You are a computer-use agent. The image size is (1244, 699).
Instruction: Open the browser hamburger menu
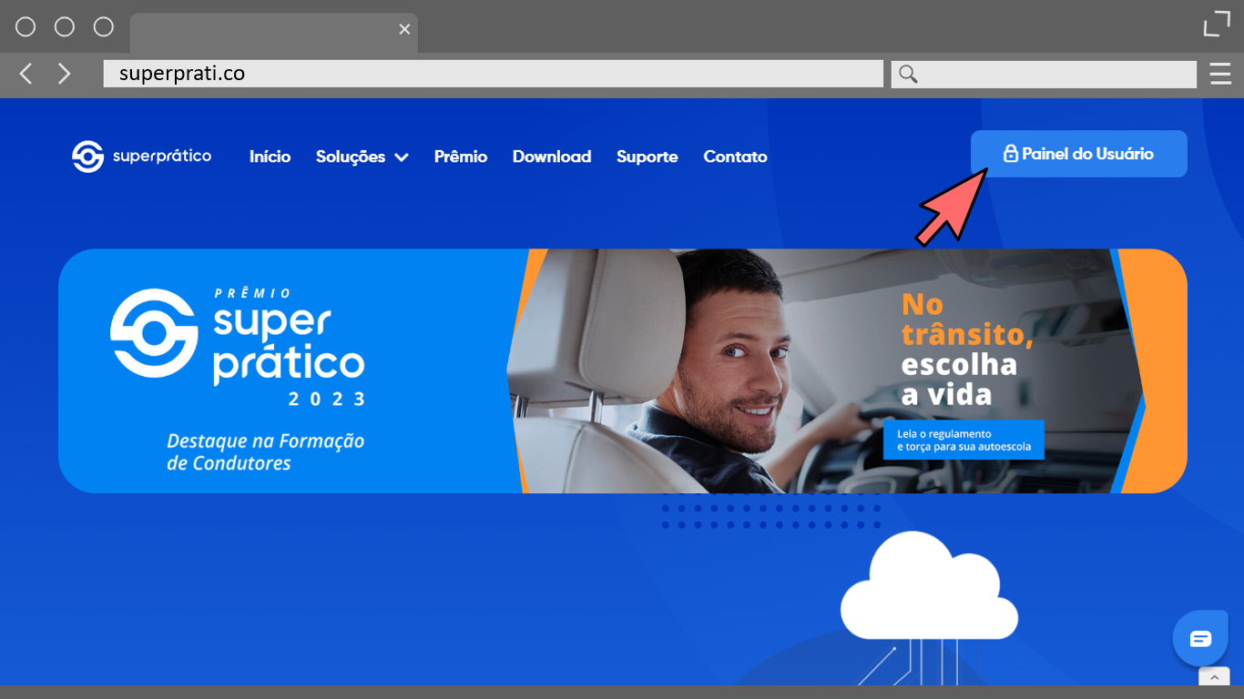(1220, 74)
